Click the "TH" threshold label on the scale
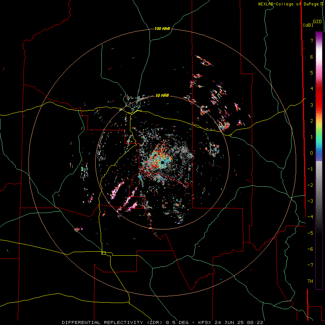Viewport: 325px width, 325px height. click(310, 281)
